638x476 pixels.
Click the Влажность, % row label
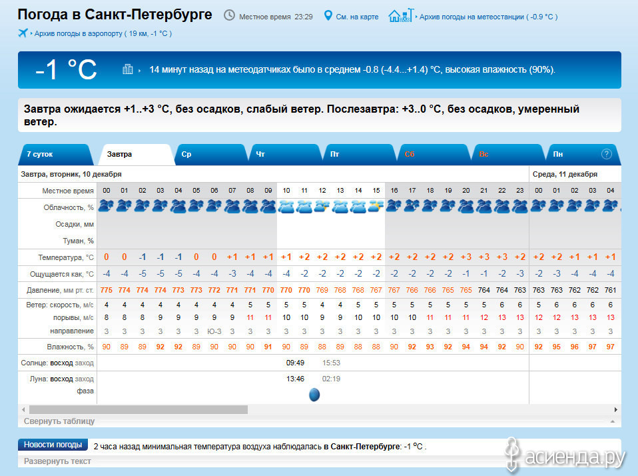[71, 347]
